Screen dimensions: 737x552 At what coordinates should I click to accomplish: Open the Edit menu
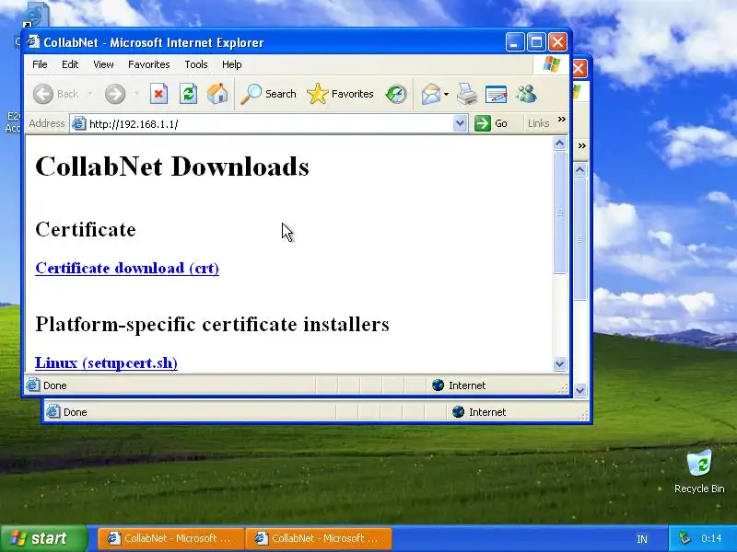click(x=70, y=64)
